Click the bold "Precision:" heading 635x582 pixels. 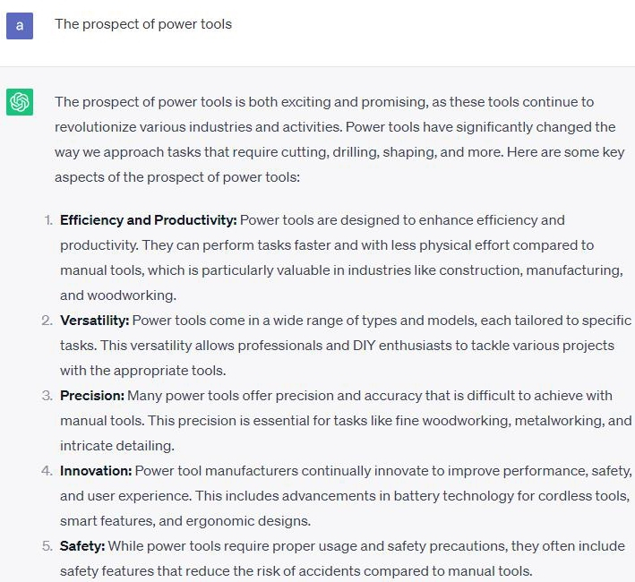pyautogui.click(x=92, y=396)
